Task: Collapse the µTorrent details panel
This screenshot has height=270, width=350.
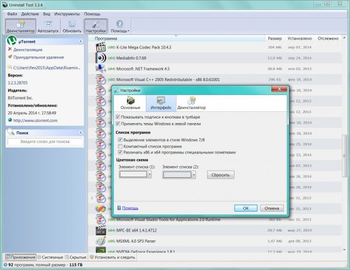Action: 80,41
